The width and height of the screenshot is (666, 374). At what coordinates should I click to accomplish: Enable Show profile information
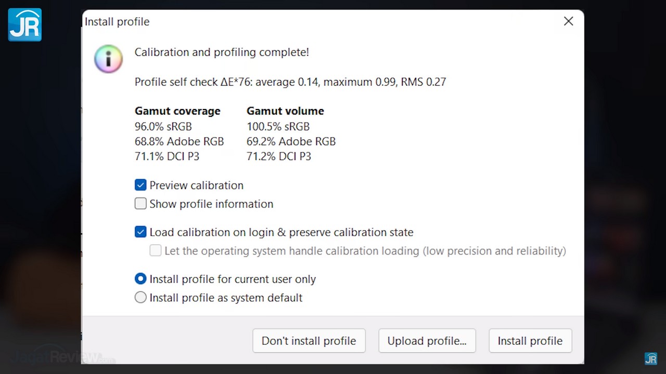coord(140,204)
